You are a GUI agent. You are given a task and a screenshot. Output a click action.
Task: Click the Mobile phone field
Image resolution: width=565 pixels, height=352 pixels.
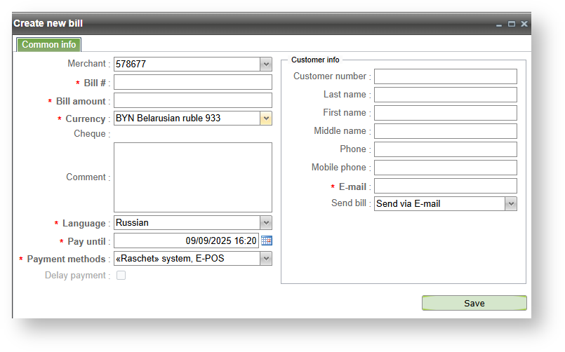445,168
